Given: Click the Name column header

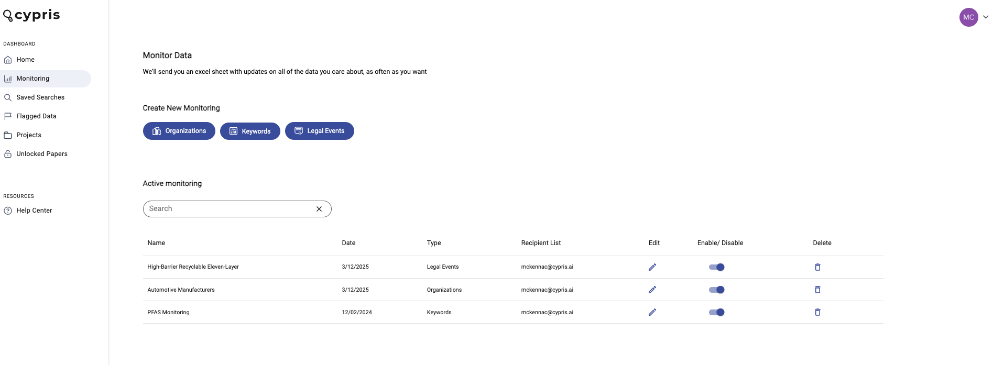Looking at the screenshot, I should (x=156, y=243).
